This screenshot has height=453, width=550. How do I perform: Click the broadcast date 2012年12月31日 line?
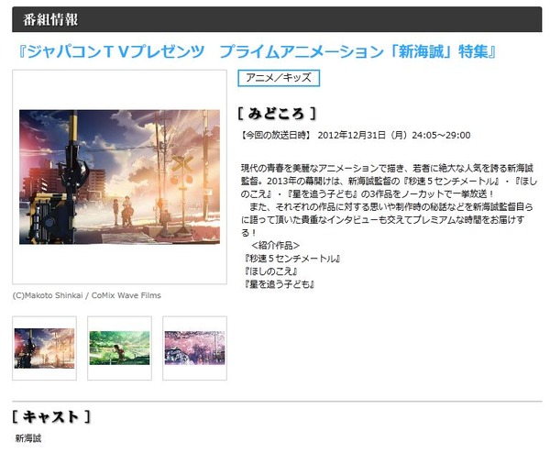pyautogui.click(x=356, y=136)
